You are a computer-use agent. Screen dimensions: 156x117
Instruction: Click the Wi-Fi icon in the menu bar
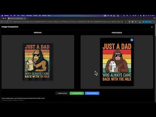[127, 16]
